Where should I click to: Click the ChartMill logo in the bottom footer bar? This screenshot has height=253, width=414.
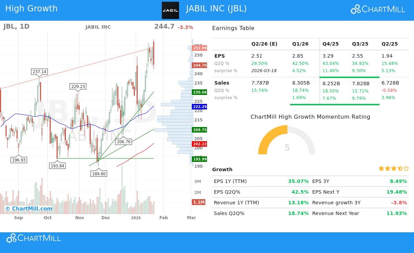click(33, 238)
